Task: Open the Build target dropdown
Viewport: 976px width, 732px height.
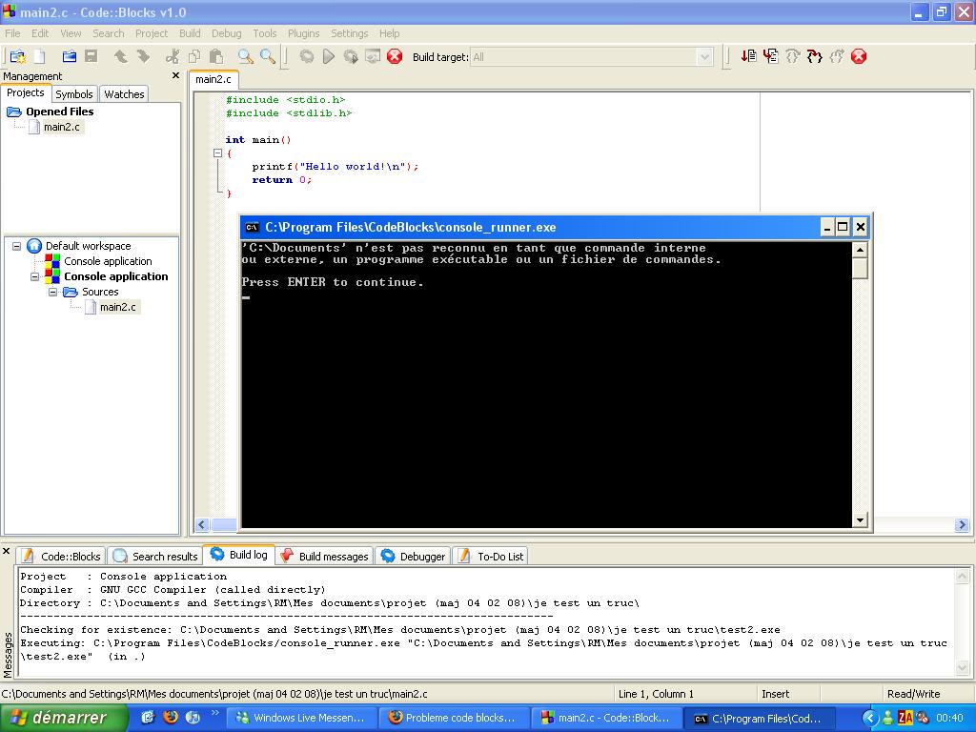Action: tap(703, 56)
